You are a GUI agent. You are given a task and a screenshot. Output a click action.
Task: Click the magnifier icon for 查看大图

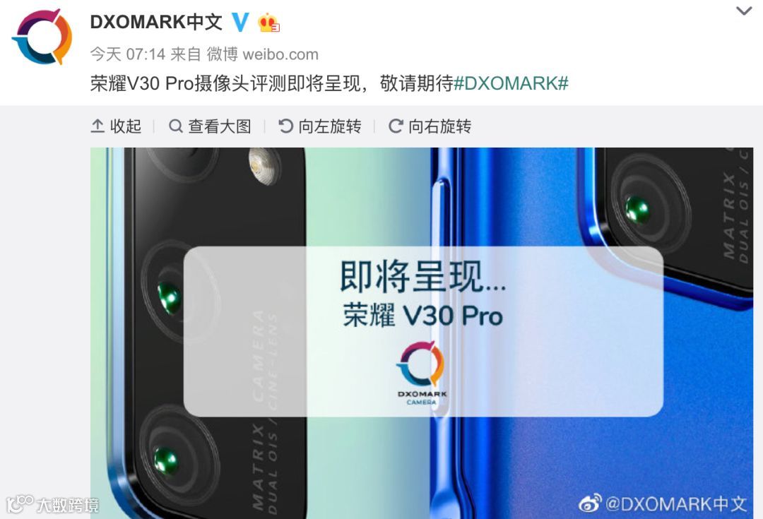(x=176, y=126)
